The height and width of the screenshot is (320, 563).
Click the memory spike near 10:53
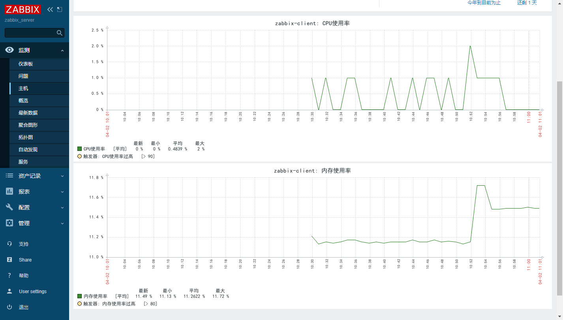481,185
